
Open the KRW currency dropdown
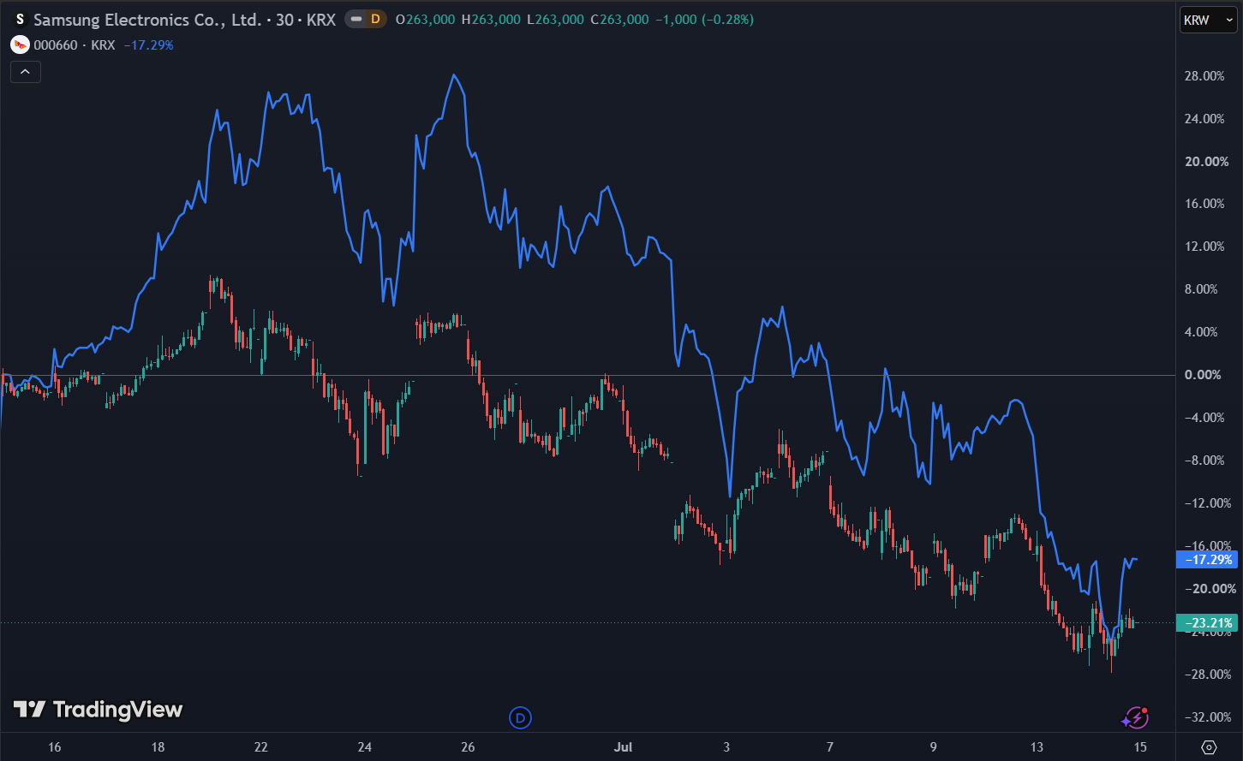[x=1208, y=20]
